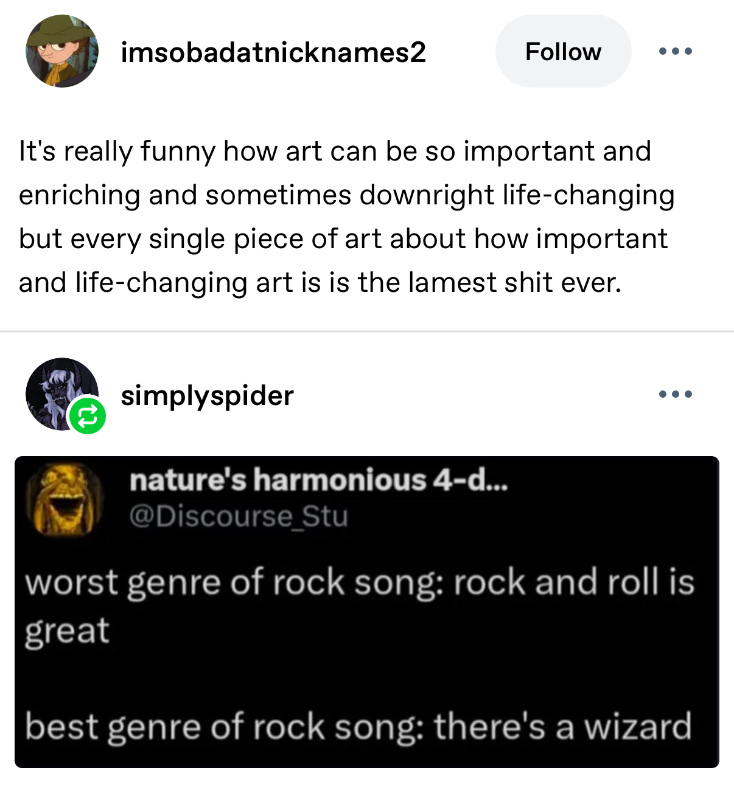Click the "lamest shit ever" text

click(x=514, y=283)
